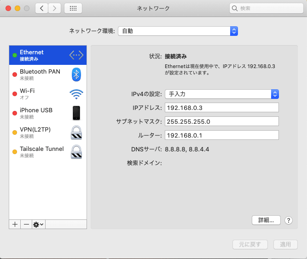Open the gear action menu
The image size is (307, 259).
click(38, 224)
